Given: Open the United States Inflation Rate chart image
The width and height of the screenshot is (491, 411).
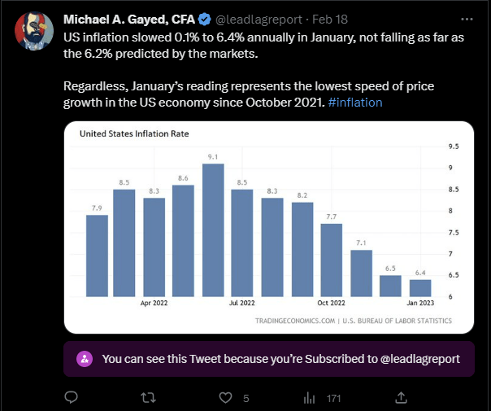Looking at the screenshot, I should [x=268, y=227].
